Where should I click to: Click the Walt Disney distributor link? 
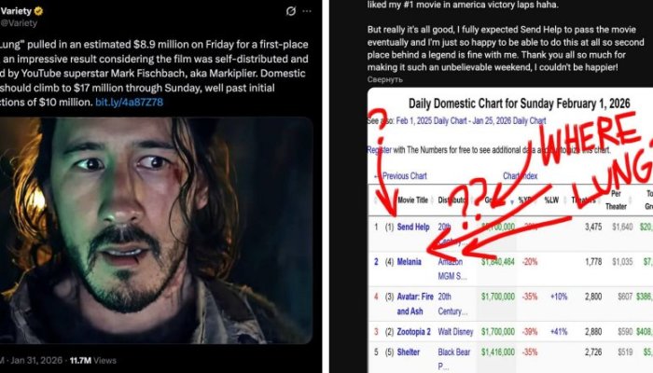pyautogui.click(x=455, y=332)
